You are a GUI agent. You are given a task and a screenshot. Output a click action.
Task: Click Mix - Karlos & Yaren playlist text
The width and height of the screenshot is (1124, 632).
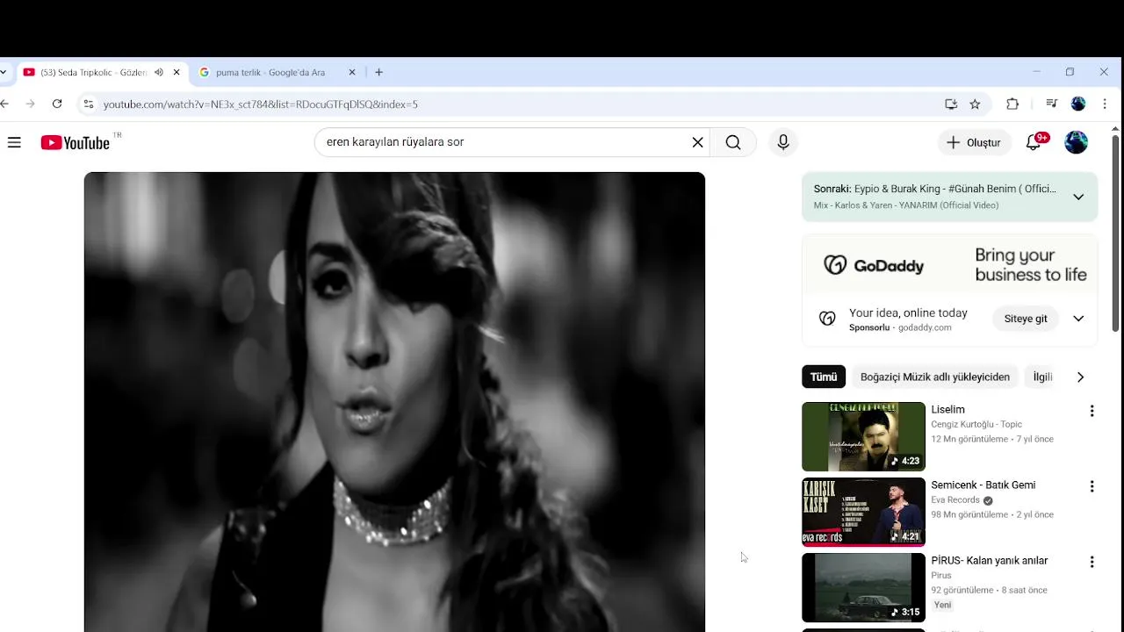[905, 205]
